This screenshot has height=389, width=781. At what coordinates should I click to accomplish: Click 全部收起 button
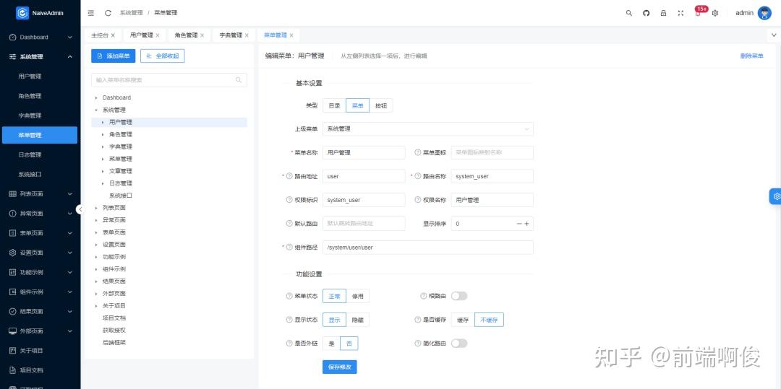click(163, 56)
